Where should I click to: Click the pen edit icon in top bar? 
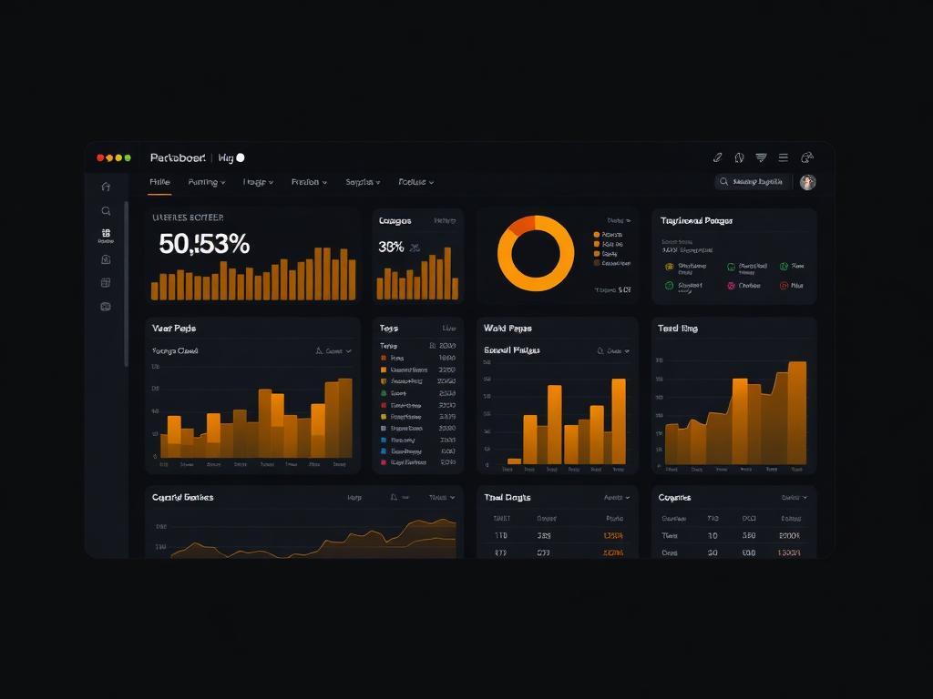[x=717, y=157]
